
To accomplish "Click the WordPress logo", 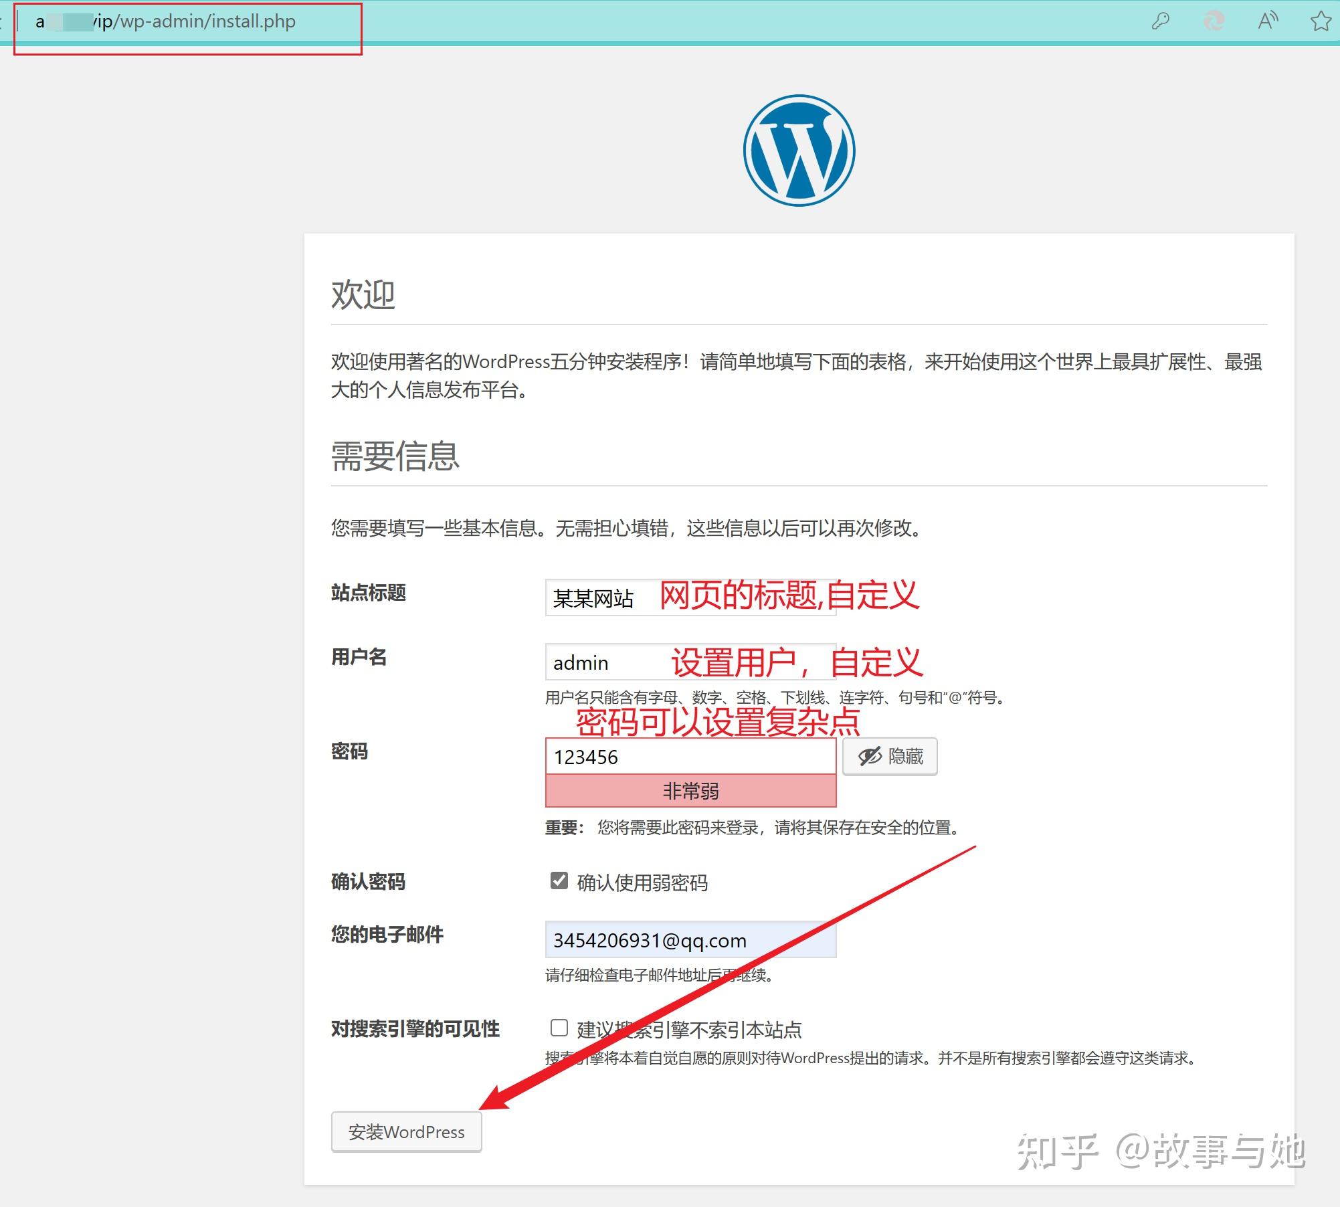I will pos(799,151).
